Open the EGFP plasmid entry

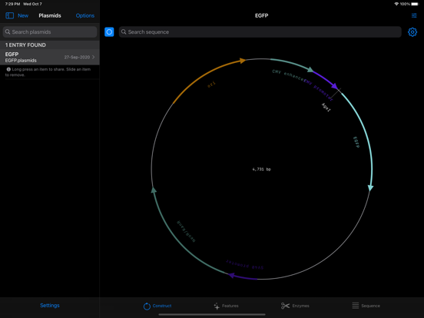click(x=50, y=57)
